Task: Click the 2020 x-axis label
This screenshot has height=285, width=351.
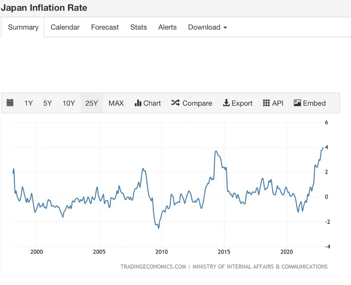Action: 286,252
